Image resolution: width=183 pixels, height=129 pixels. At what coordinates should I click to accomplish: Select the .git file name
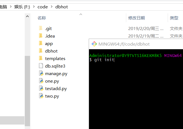click(48, 29)
